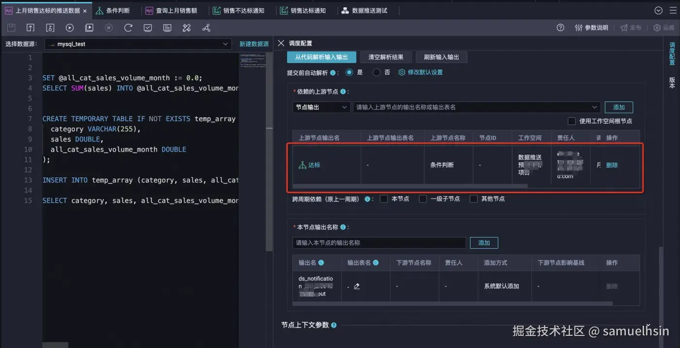Close the 调度配置 panel with the X
680x348 pixels.
click(281, 43)
